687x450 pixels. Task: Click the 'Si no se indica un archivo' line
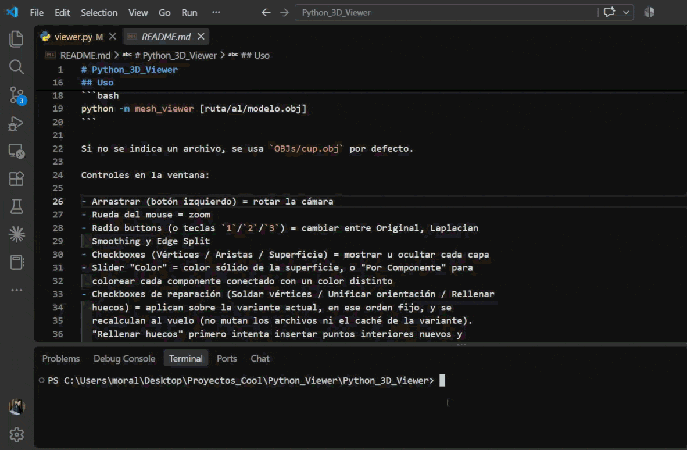[247, 148]
